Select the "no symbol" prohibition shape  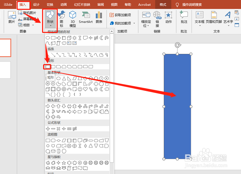pos(64,89)
